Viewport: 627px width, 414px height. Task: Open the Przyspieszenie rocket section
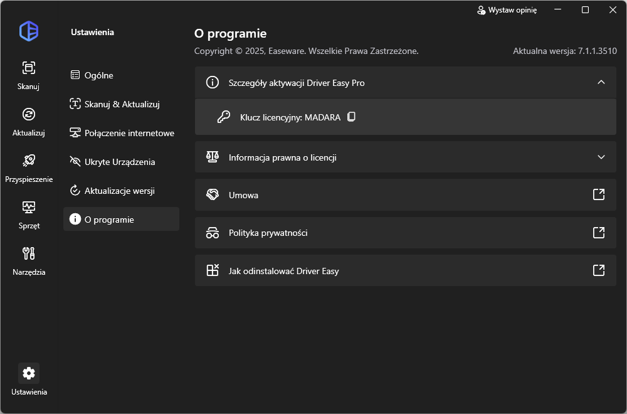(x=29, y=168)
